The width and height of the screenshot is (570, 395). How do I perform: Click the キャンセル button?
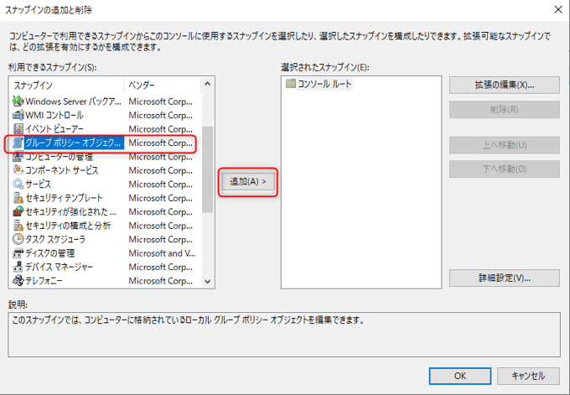click(528, 376)
